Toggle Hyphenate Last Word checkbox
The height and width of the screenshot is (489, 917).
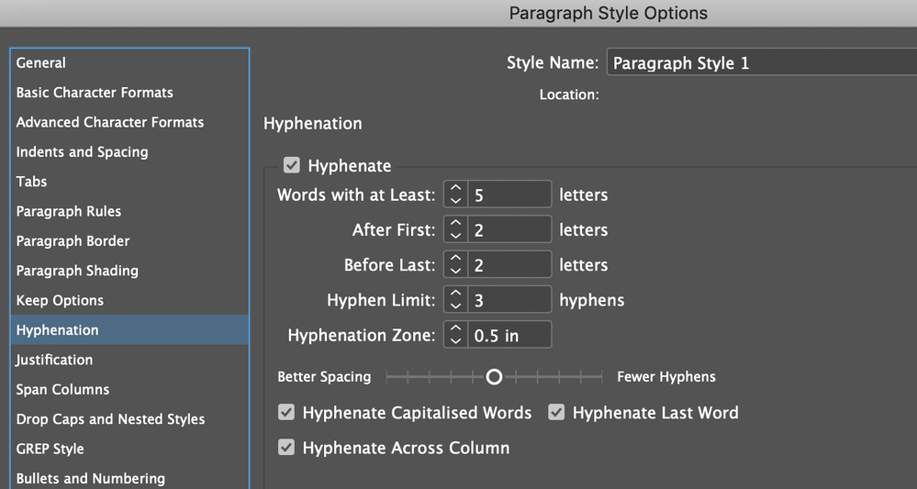pos(556,413)
